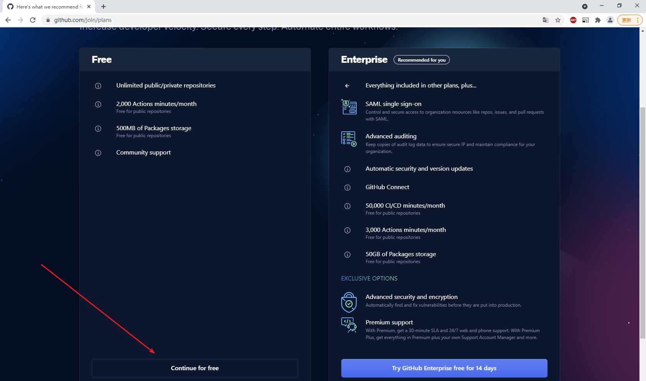Screen dimensions: 646x381
Task: Click the page vertical scrollbar thumb
Action: click(643, 223)
